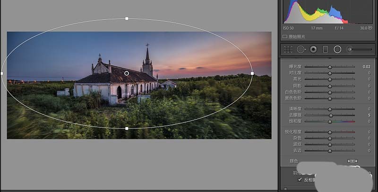
Task: Click the 去朦胧 slider handle
Action: (x=331, y=115)
